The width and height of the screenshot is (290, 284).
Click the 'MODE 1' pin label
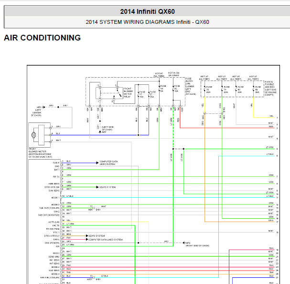point(55,198)
